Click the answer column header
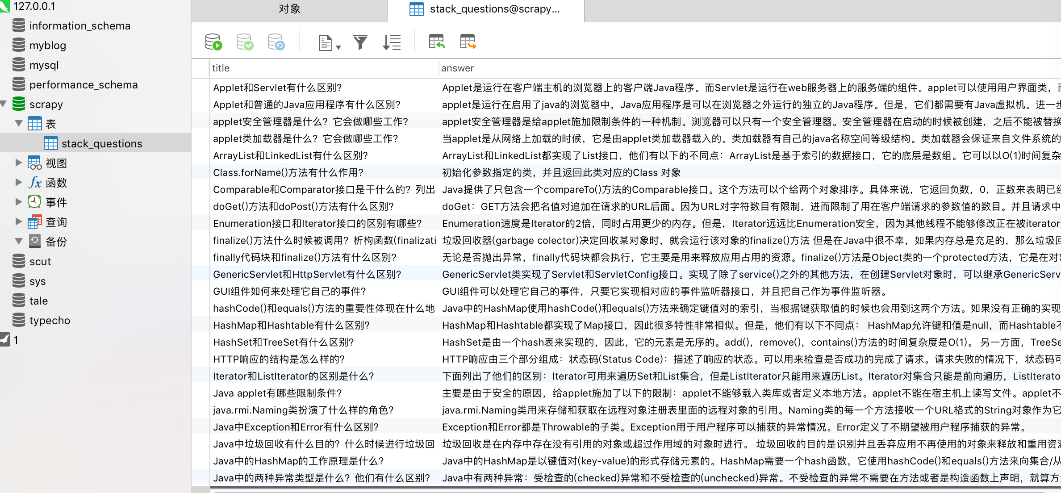The image size is (1061, 493). click(457, 68)
